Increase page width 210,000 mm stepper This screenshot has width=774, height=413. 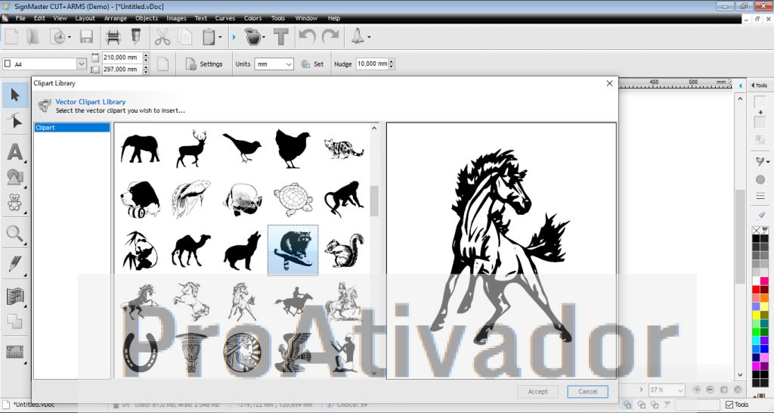(146, 54)
